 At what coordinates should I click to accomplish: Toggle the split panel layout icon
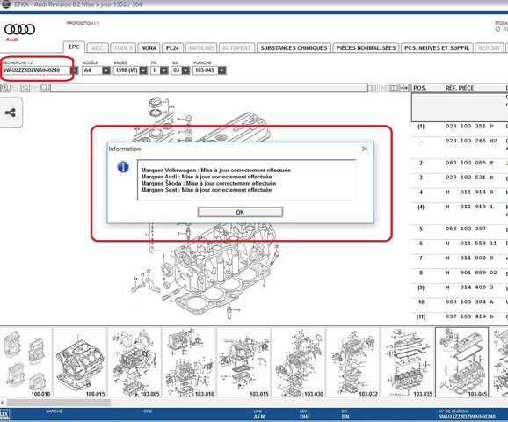394,88
